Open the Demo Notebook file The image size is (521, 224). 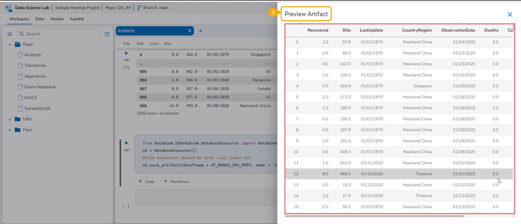point(40,87)
